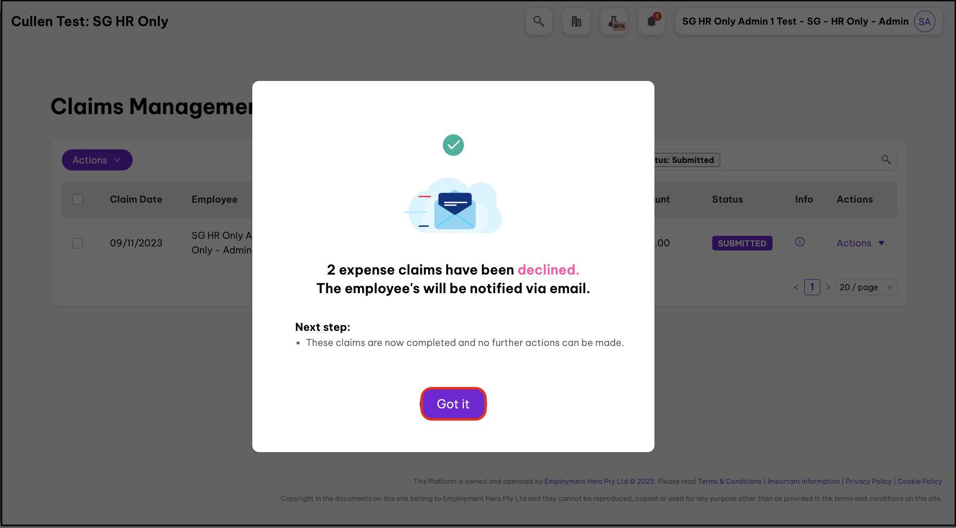
Task: Go to page 1 in pagination
Action: click(812, 287)
